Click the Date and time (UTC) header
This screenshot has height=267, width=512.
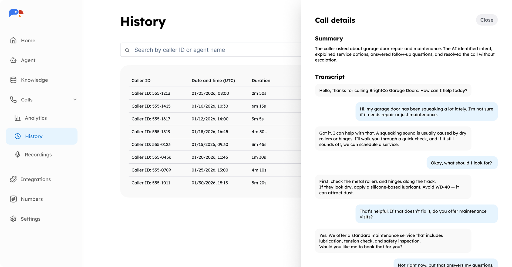(x=213, y=80)
